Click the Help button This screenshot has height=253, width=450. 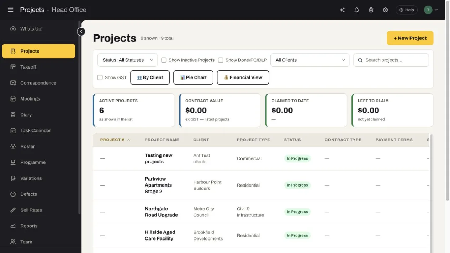point(406,10)
